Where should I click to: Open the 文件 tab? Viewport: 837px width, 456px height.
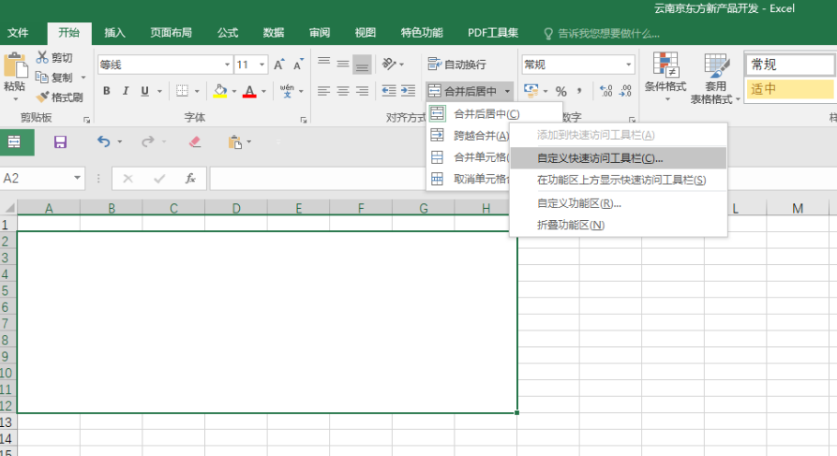click(x=18, y=33)
